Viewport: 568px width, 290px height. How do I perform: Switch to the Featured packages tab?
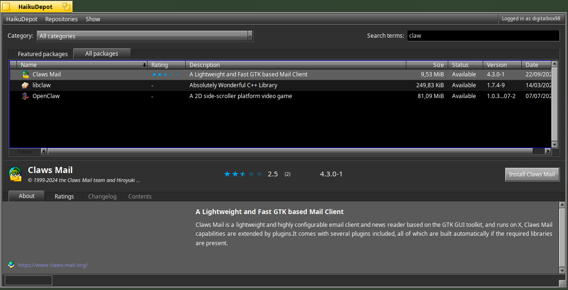[43, 54]
